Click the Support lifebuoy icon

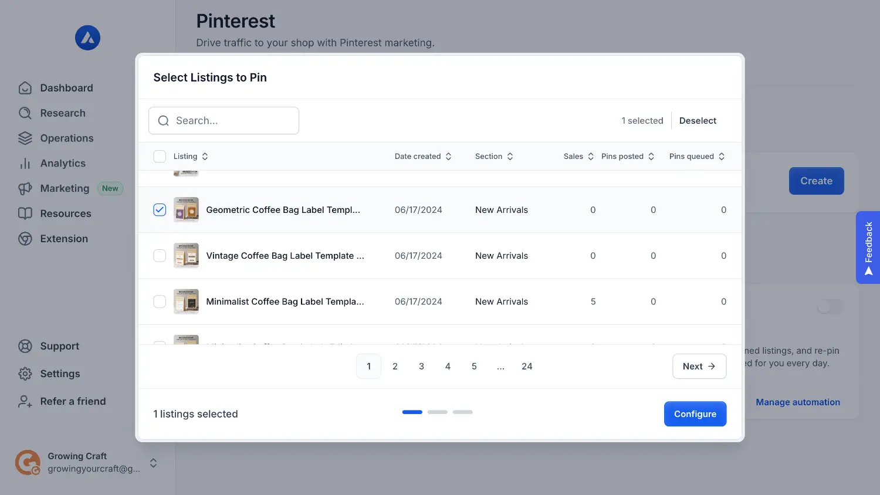[x=25, y=346]
